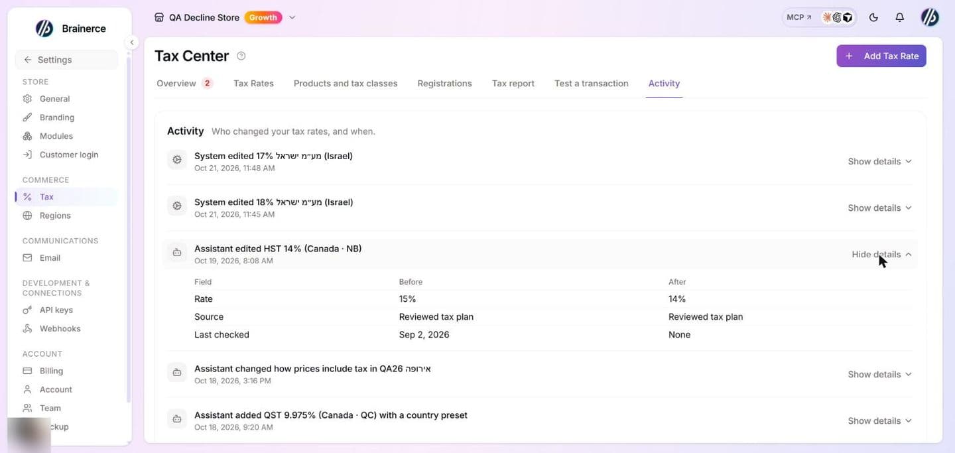Open notifications via the bell icon

(x=899, y=17)
